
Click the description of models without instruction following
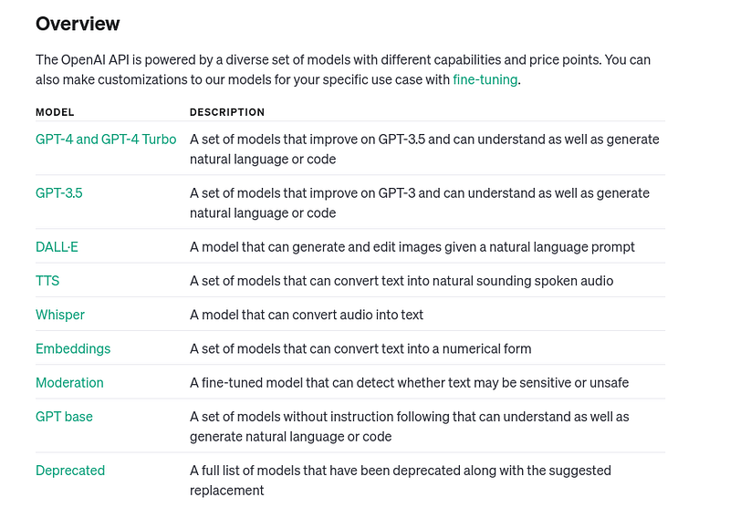tap(409, 426)
